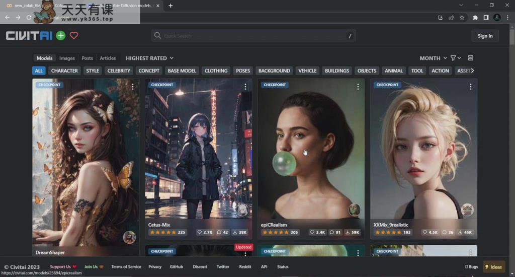Click the green plus create button
515x277 pixels.
coord(61,36)
